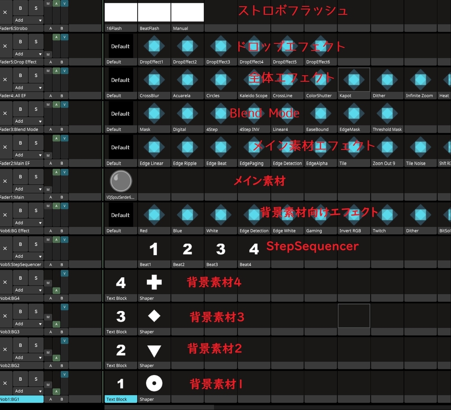Trigger the 16Flash strobe clip
451x410 pixels.
(120, 12)
